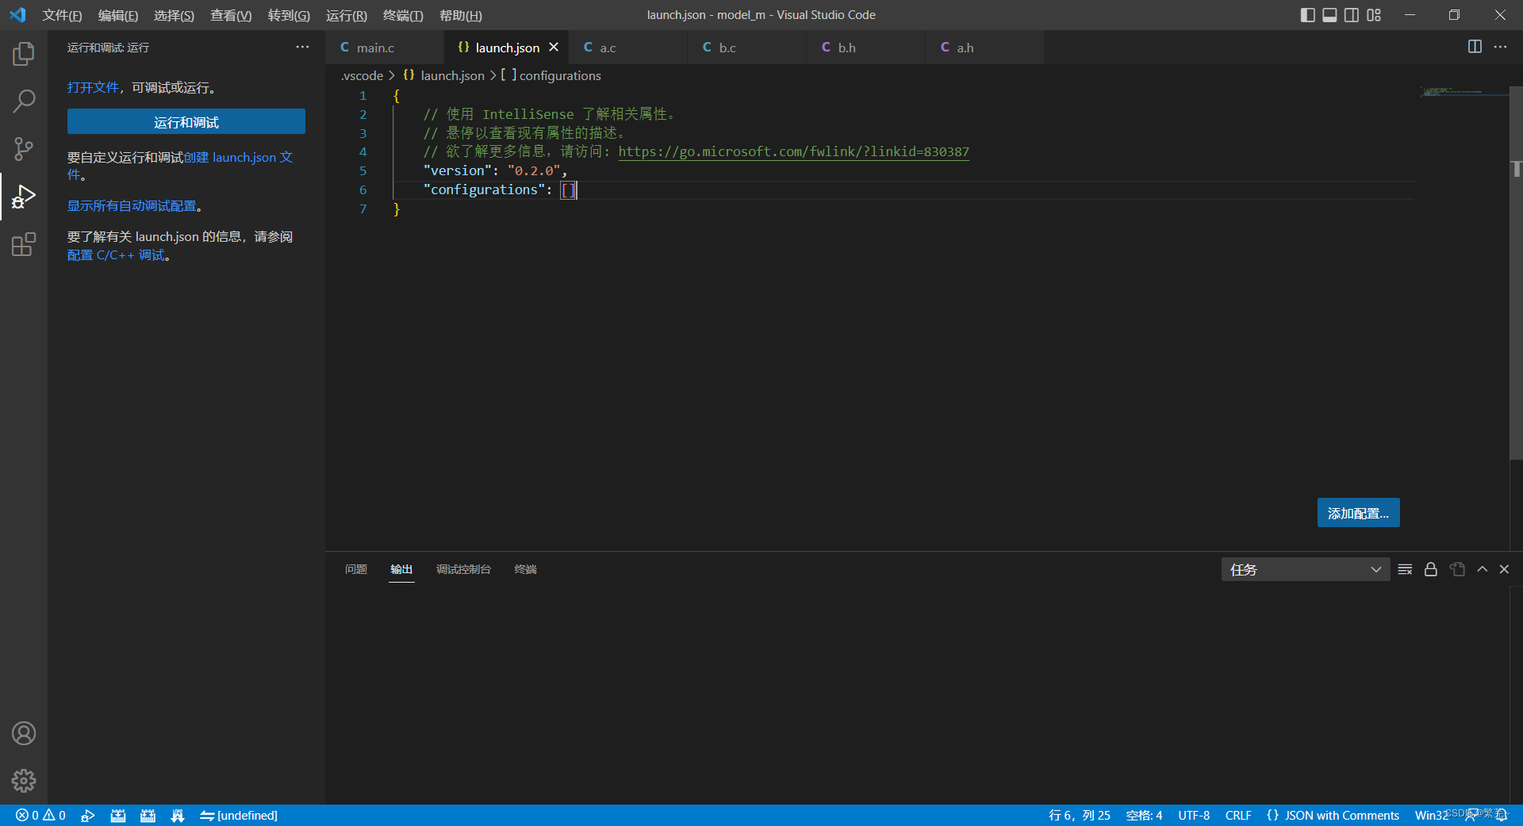Switch to 终端 panel tab

point(525,569)
